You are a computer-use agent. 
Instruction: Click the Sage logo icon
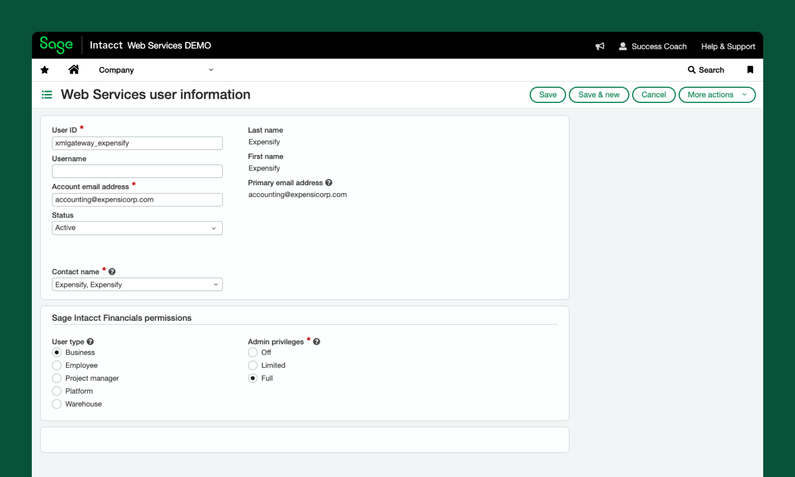tap(56, 45)
